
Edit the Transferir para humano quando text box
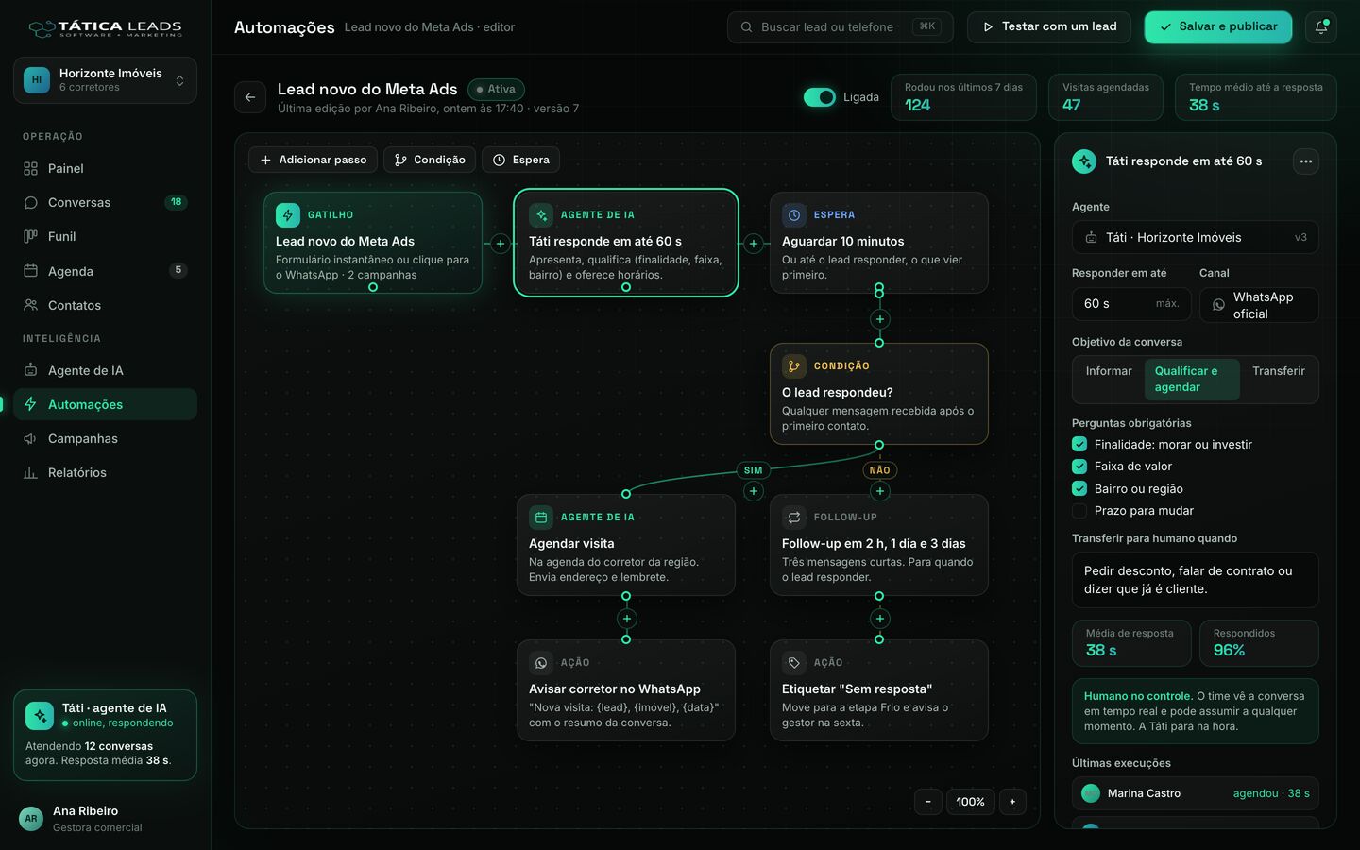tap(1195, 580)
